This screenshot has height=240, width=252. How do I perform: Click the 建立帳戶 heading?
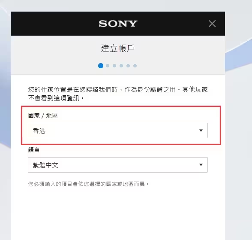coord(118,48)
